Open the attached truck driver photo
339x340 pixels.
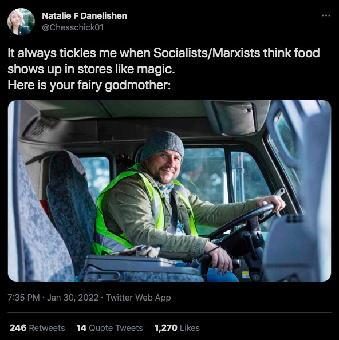click(x=169, y=191)
